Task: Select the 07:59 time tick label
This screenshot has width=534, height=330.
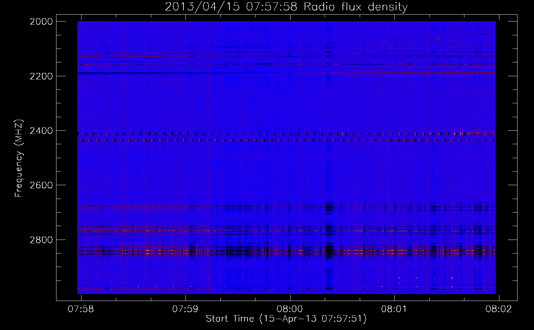Action: (185, 309)
